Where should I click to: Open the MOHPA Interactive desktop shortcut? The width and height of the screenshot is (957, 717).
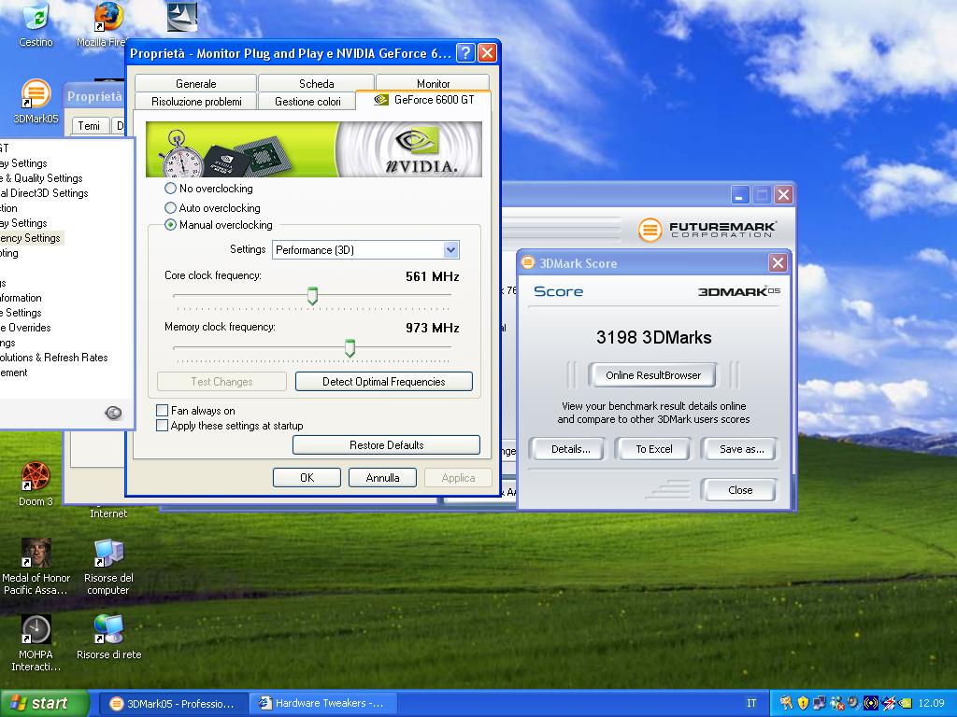pos(36,642)
